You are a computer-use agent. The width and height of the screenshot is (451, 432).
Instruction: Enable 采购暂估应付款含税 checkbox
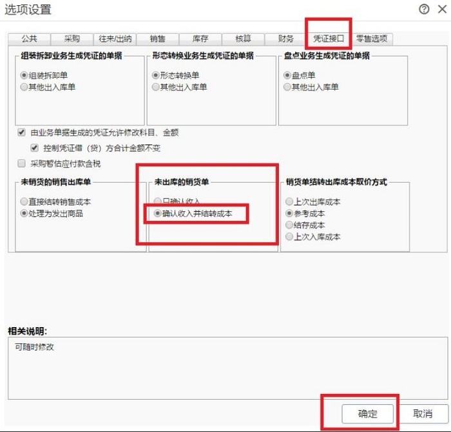[21, 164]
